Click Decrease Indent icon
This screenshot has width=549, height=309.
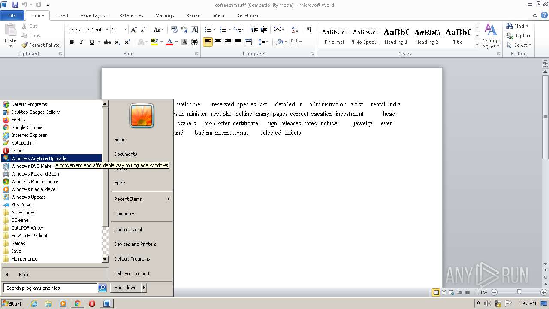click(x=254, y=30)
